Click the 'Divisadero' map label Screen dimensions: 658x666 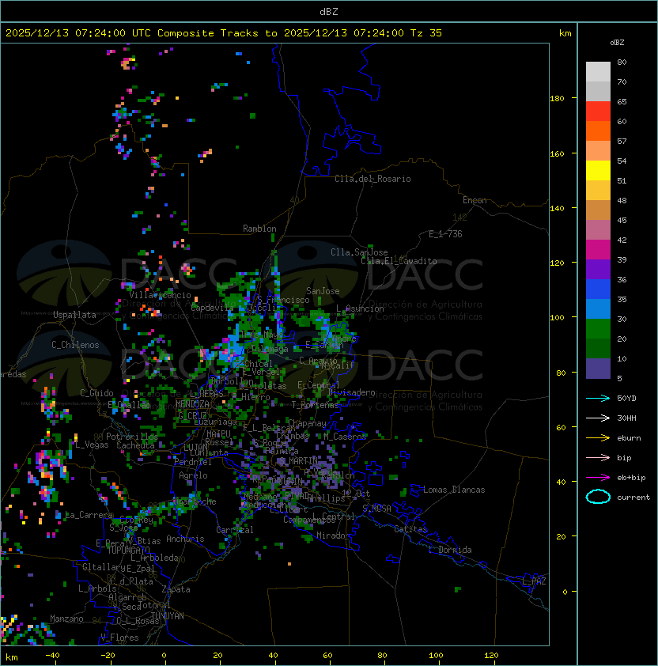click(351, 392)
